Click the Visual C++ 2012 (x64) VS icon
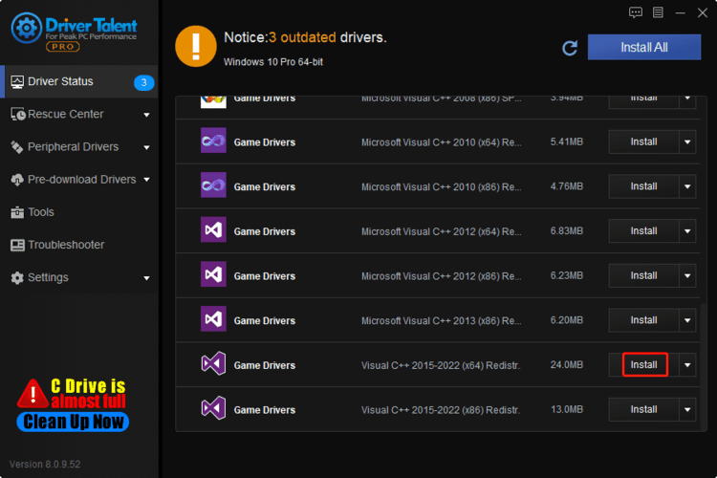The height and width of the screenshot is (478, 717). pyautogui.click(x=213, y=229)
